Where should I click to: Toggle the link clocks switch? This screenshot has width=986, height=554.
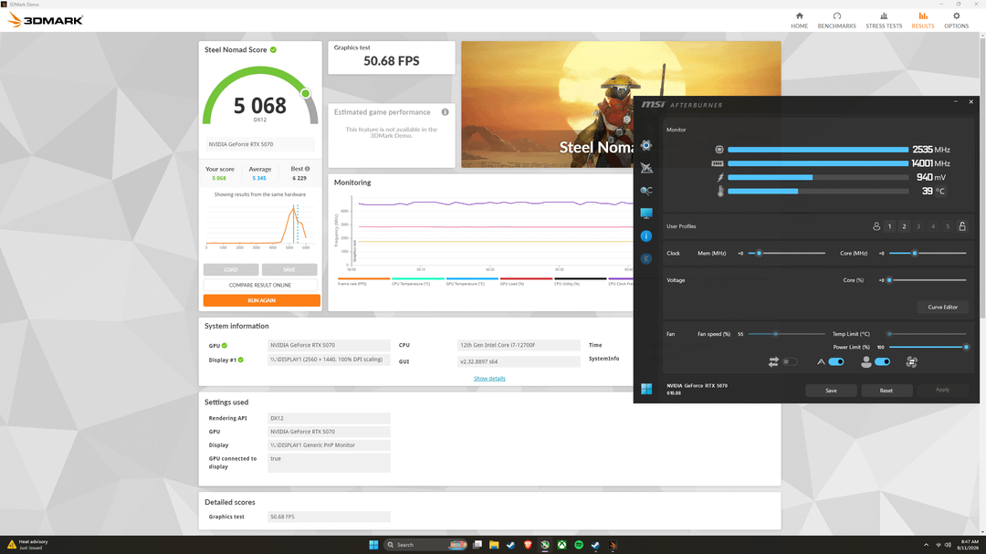790,361
